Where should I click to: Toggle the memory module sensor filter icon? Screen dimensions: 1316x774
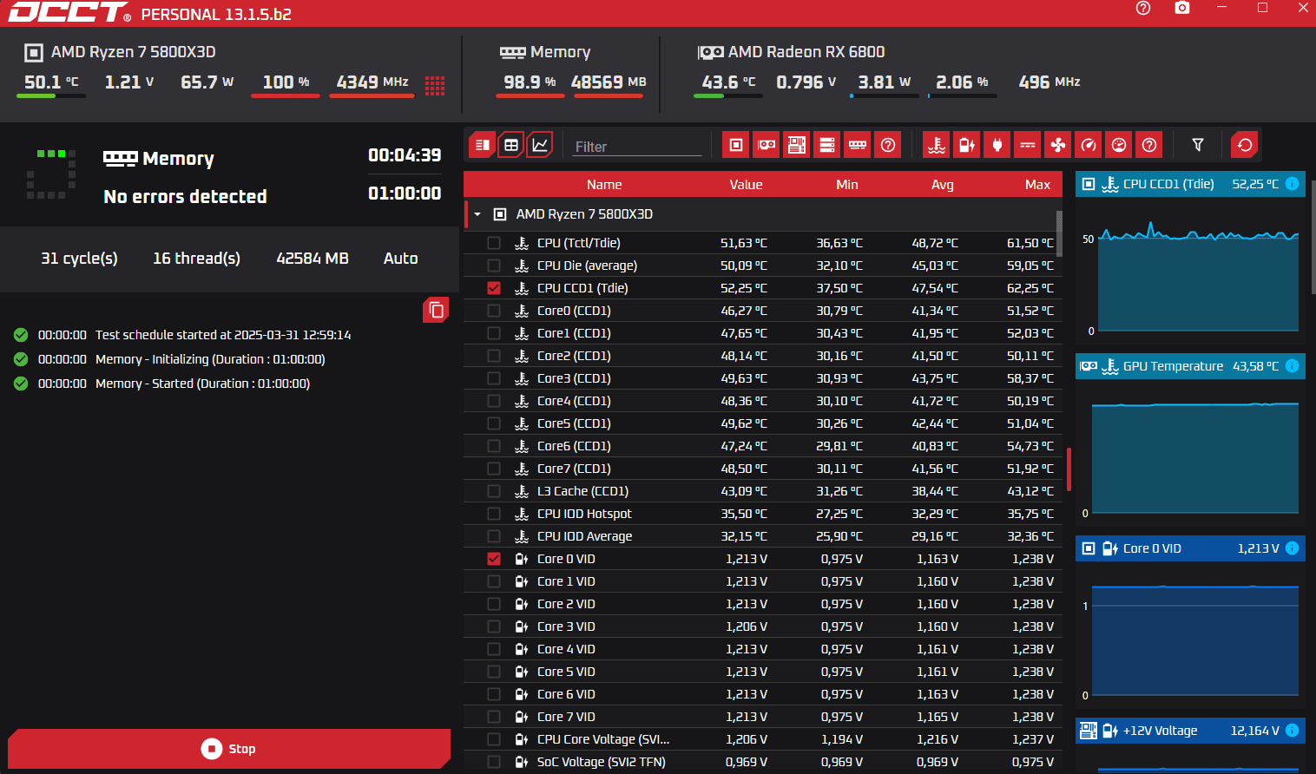pos(858,145)
